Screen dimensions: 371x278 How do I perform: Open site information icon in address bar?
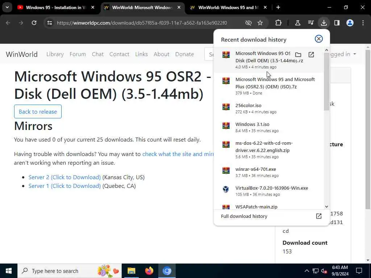[x=49, y=23]
